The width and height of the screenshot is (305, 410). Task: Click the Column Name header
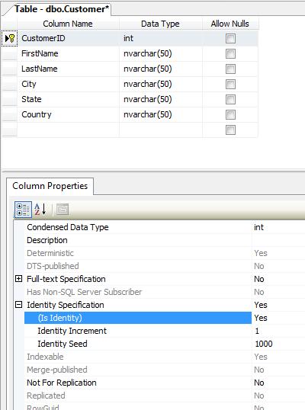click(68, 24)
